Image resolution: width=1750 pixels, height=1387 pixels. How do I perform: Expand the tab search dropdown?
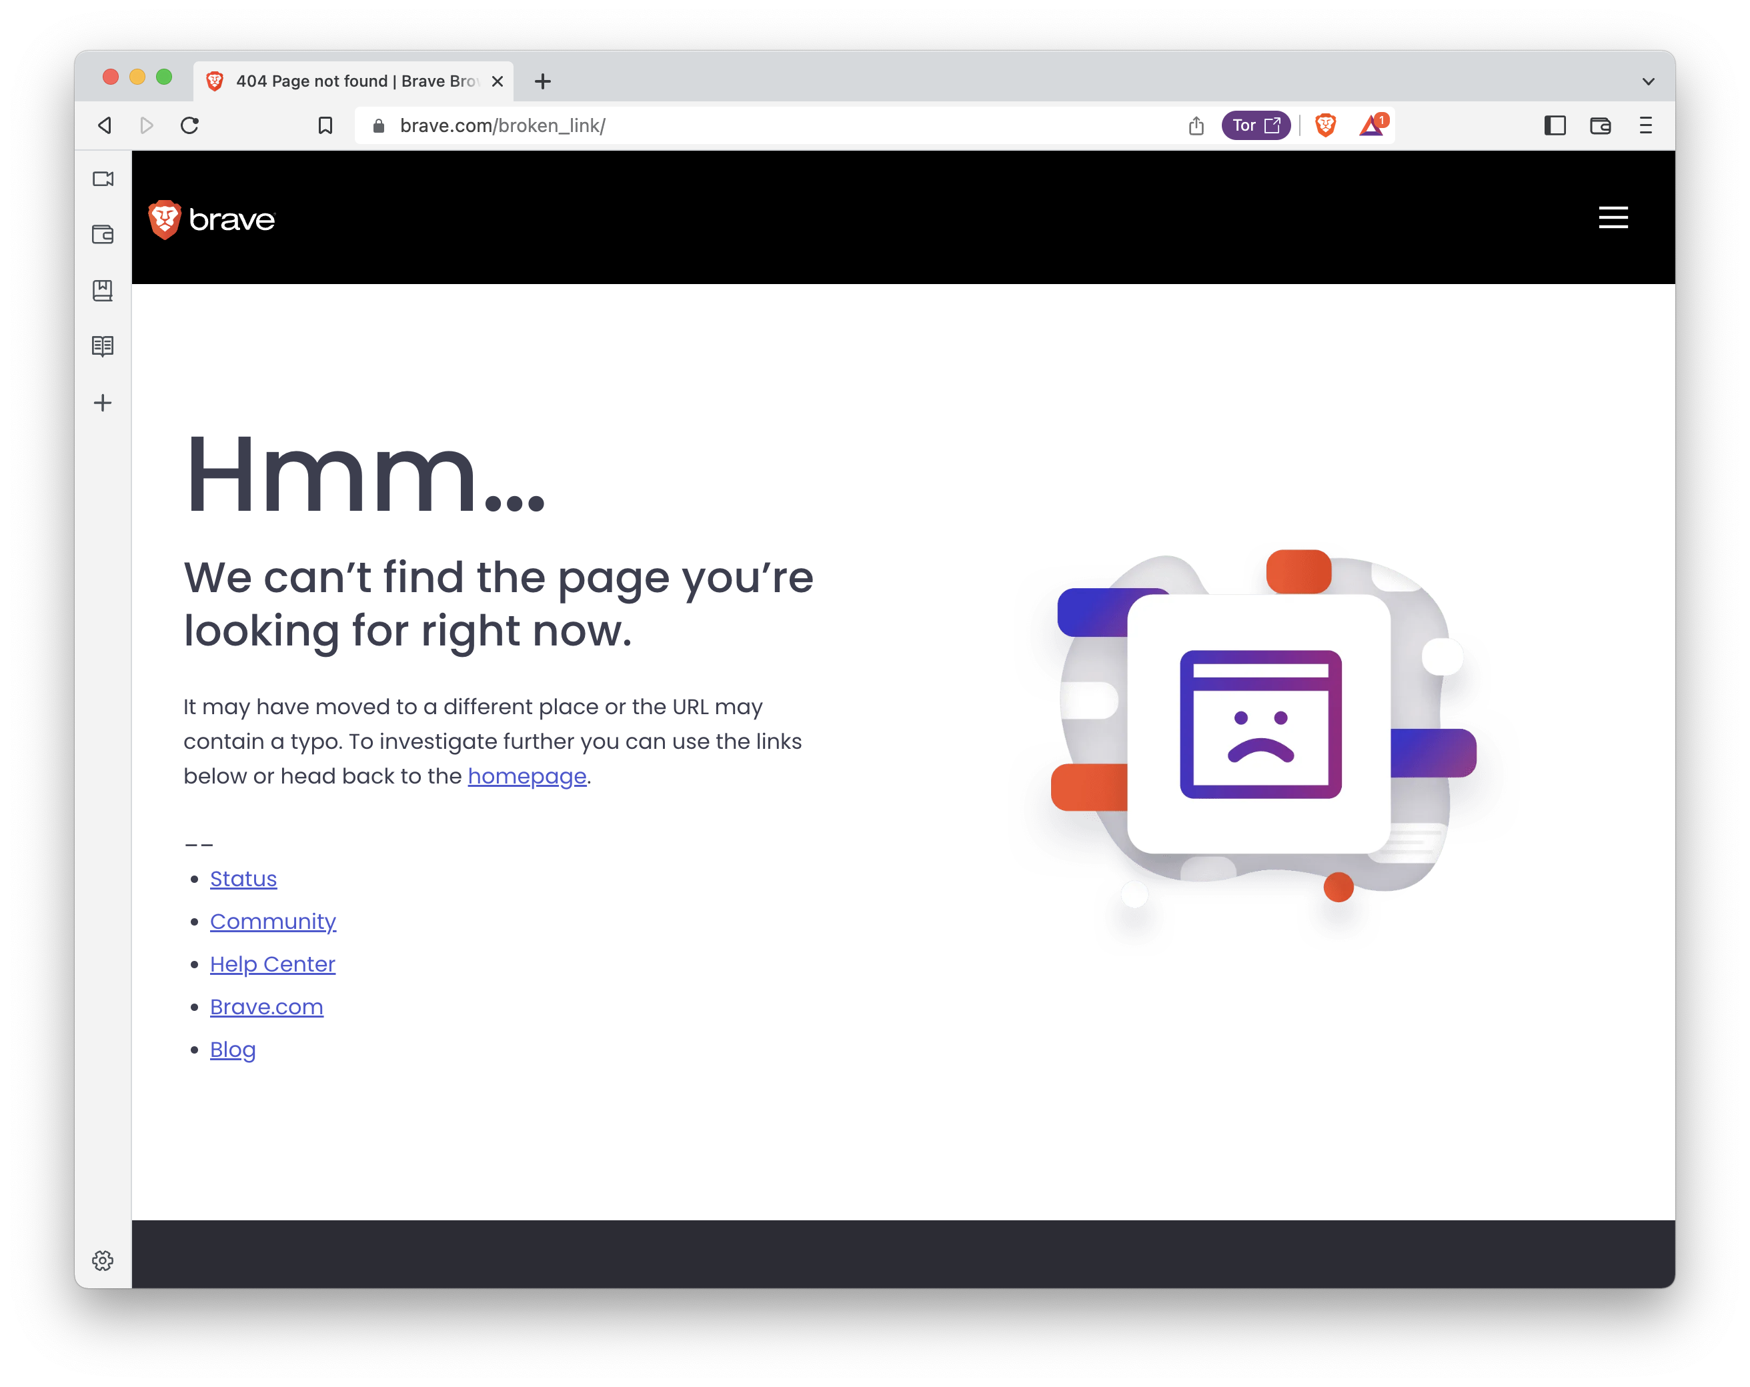[1648, 81]
